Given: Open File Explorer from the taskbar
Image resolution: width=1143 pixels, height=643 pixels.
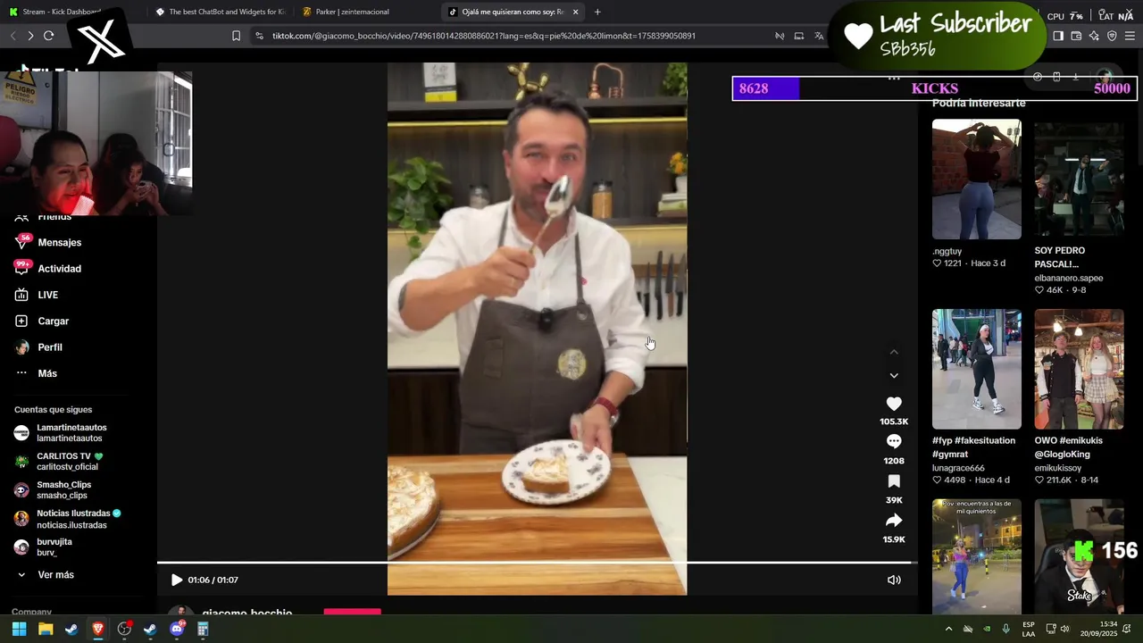Looking at the screenshot, I should pyautogui.click(x=46, y=629).
